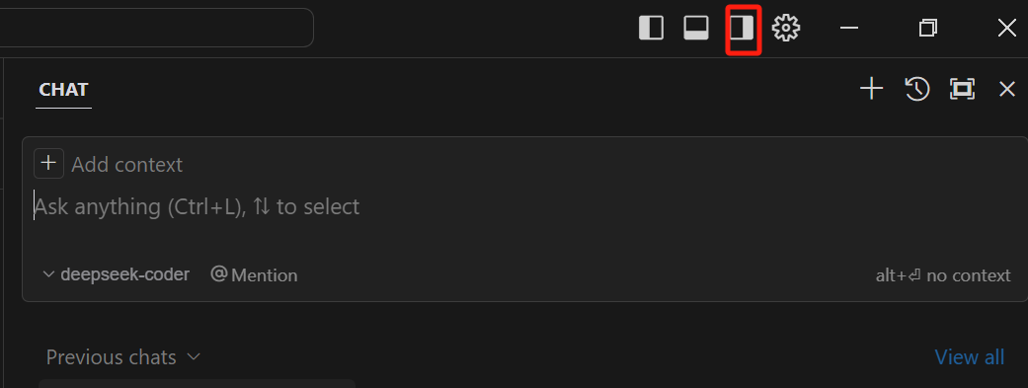Open the gear icon in the title bar

786,29
